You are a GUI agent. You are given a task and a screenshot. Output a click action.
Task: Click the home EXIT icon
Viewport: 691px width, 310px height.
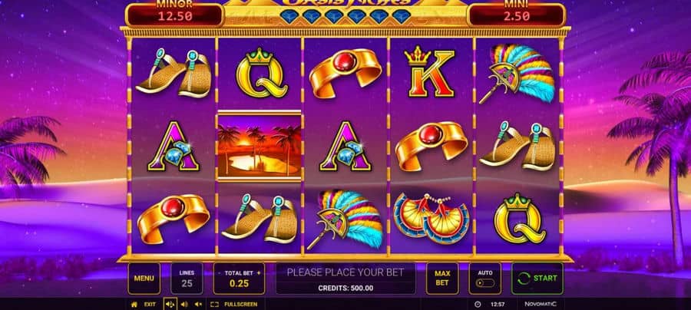[x=134, y=305]
